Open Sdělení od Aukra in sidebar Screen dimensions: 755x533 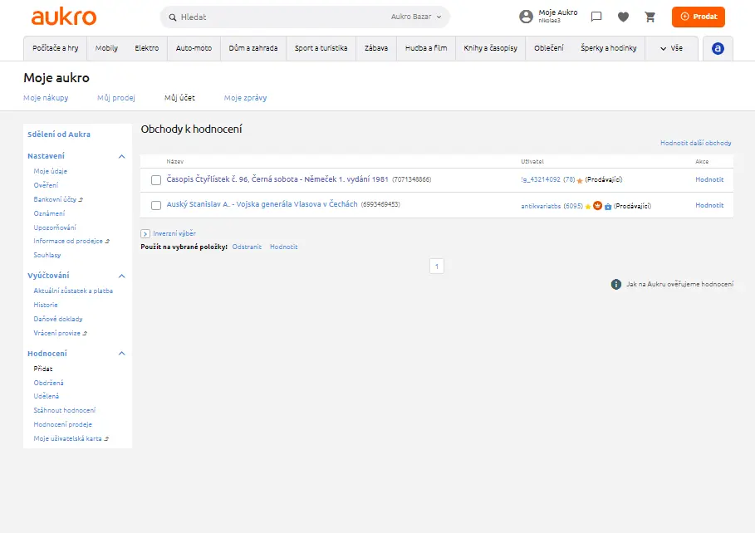pos(59,134)
